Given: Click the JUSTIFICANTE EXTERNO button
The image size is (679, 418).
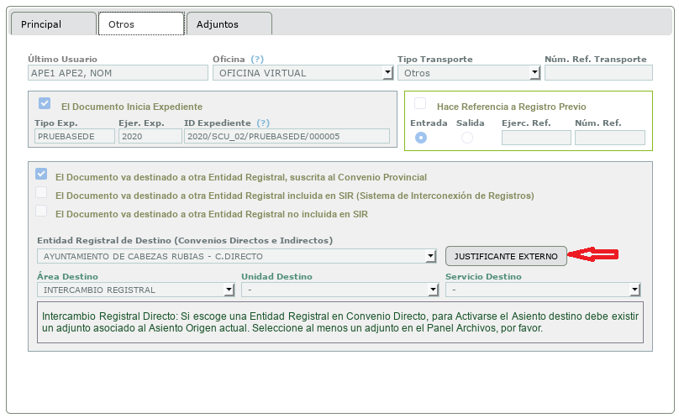Looking at the screenshot, I should point(506,256).
